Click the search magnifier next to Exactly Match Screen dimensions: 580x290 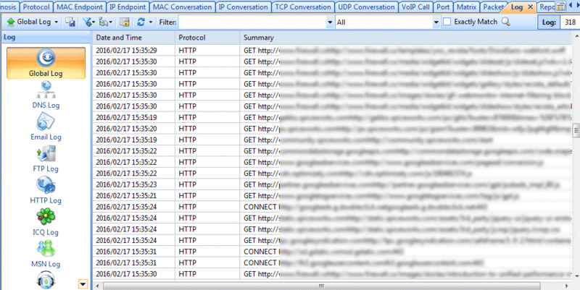point(506,22)
